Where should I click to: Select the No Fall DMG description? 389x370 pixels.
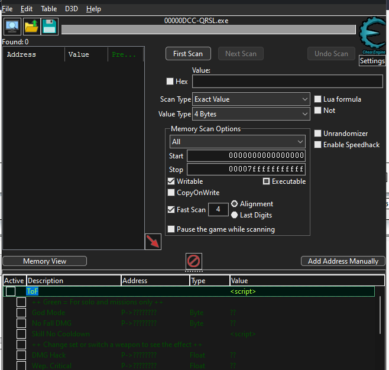pyautogui.click(x=51, y=323)
